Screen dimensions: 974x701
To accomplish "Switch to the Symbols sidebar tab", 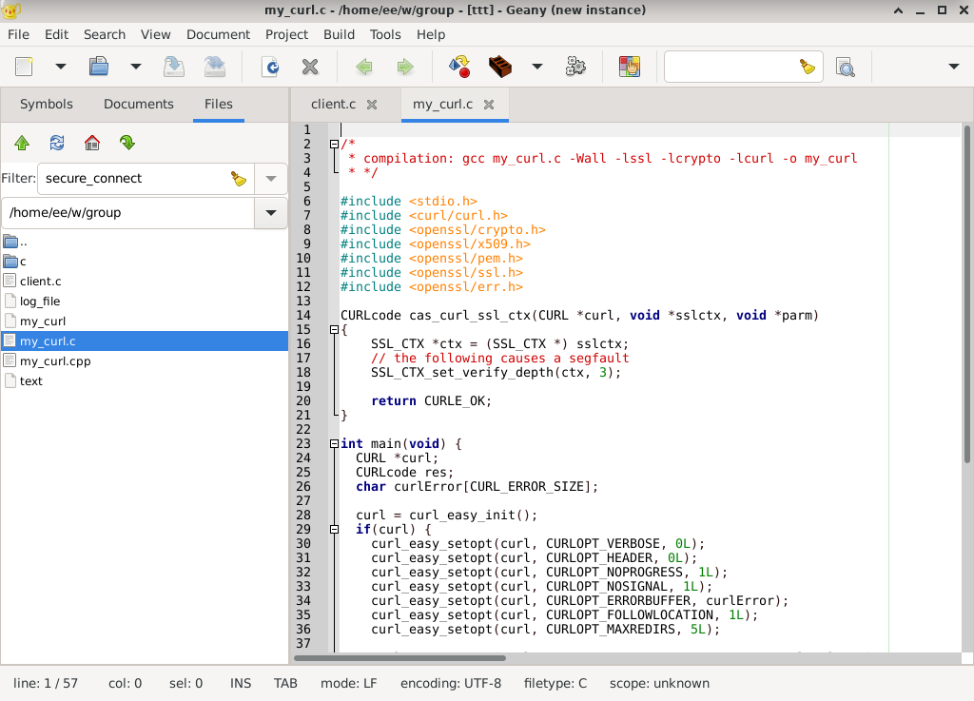I will click(47, 104).
